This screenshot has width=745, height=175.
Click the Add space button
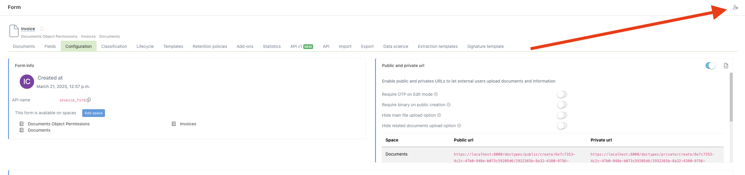point(93,113)
